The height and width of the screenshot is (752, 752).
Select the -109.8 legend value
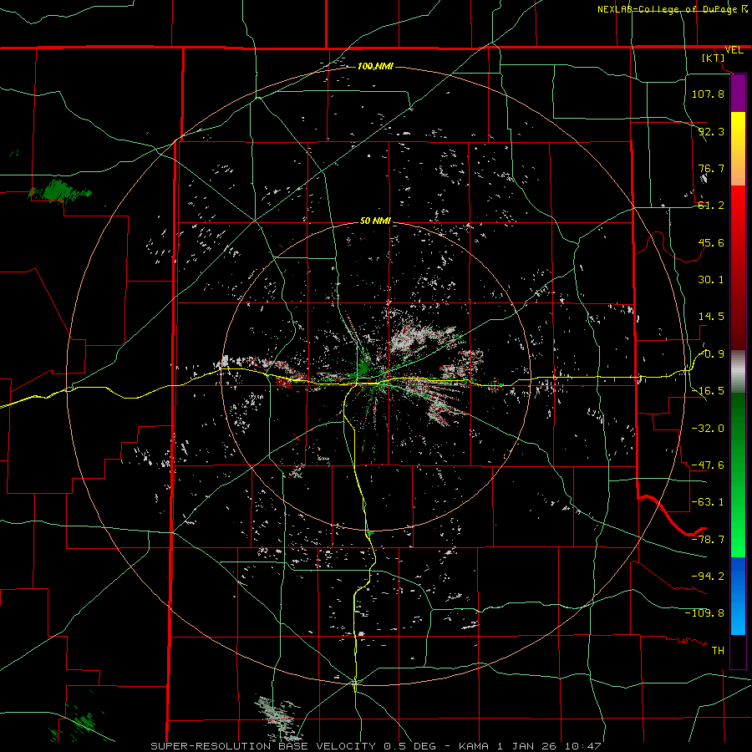tap(704, 613)
